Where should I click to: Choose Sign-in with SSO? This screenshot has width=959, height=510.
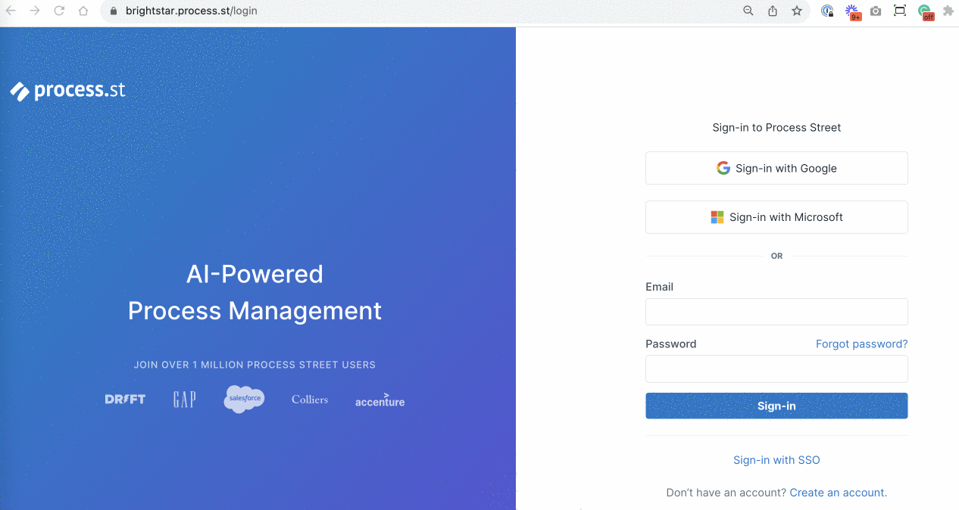point(776,460)
